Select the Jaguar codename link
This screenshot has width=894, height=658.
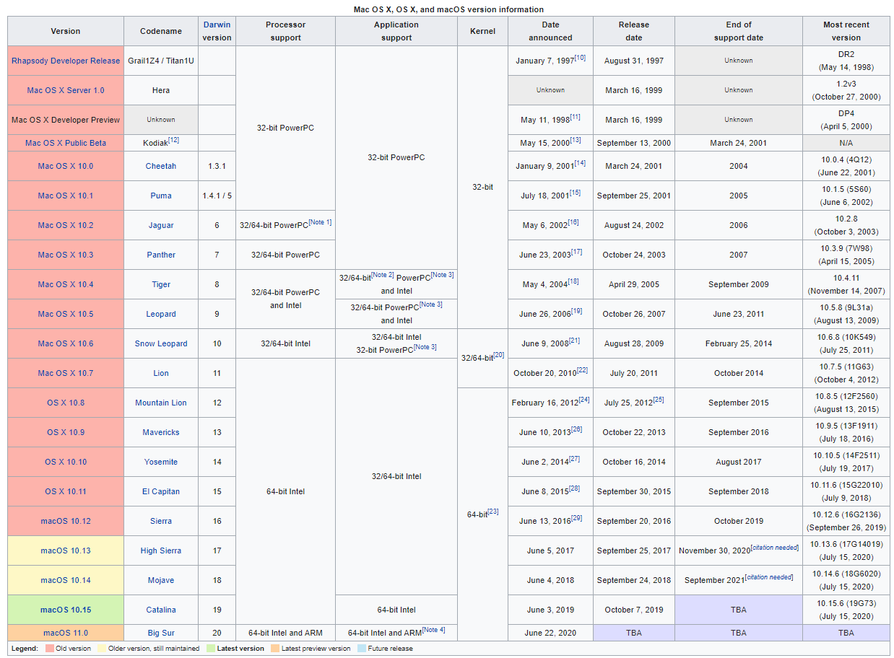(x=160, y=225)
